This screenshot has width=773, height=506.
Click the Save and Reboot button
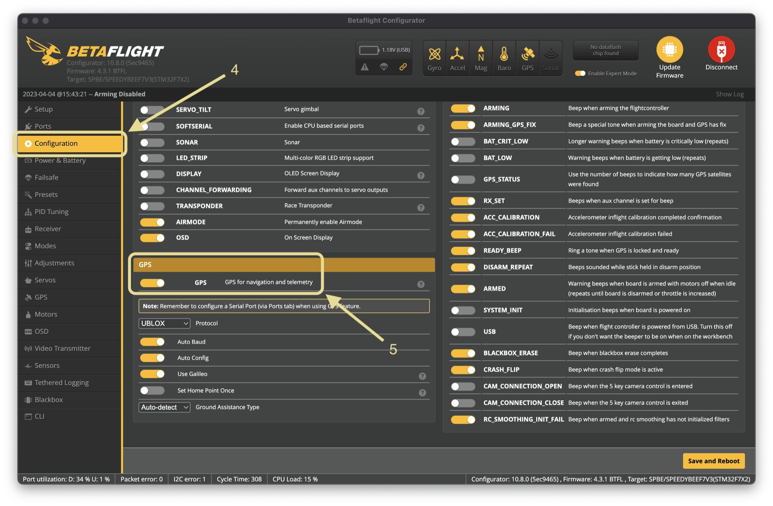713,461
